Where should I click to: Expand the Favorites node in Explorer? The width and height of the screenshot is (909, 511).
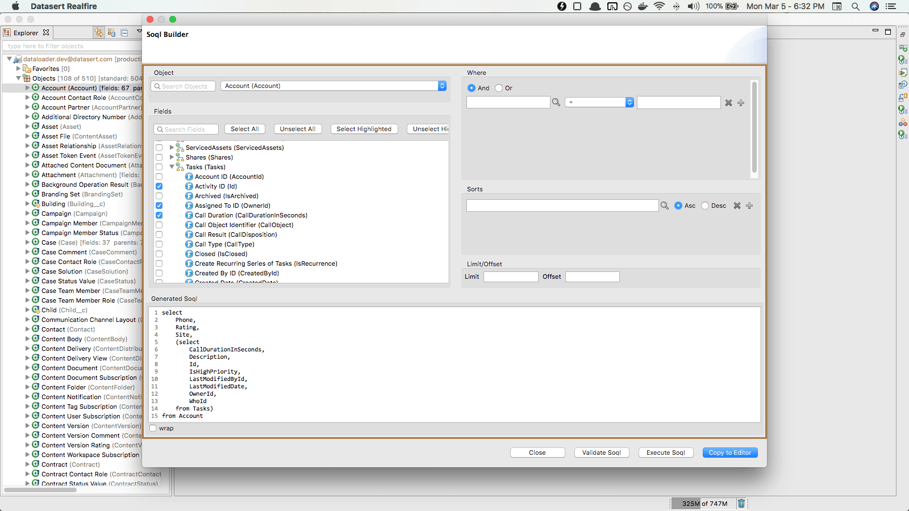pyautogui.click(x=18, y=69)
